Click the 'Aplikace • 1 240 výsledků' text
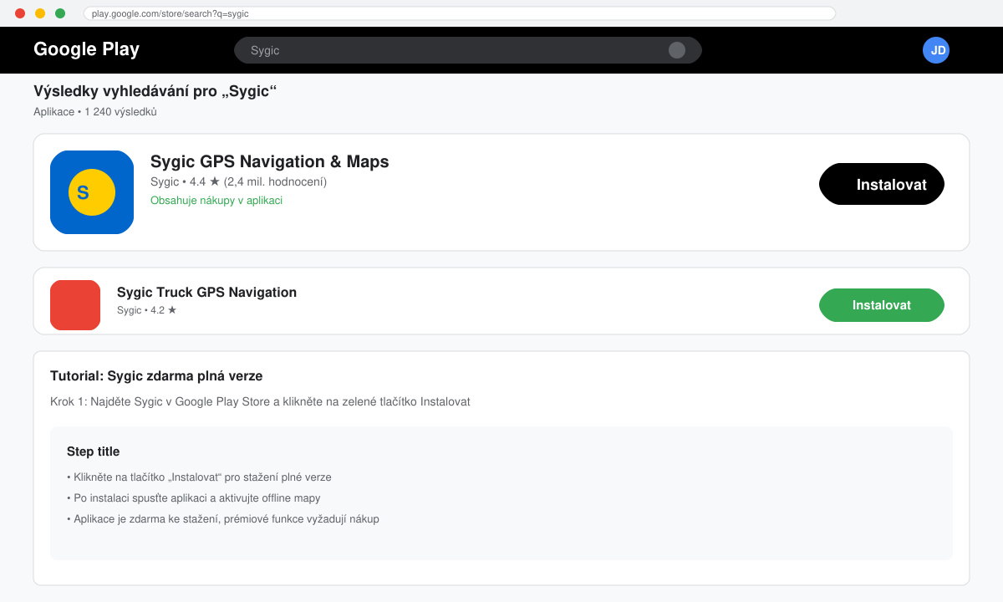 click(x=95, y=112)
